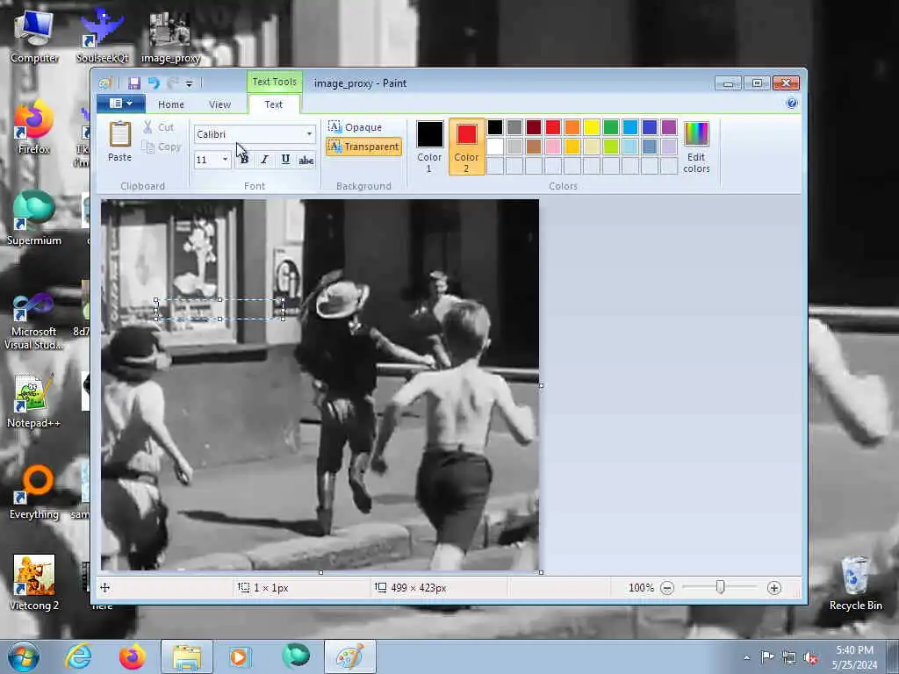The height and width of the screenshot is (674, 899).
Task: Expand the Calibri font family dropdown
Action: tap(309, 134)
